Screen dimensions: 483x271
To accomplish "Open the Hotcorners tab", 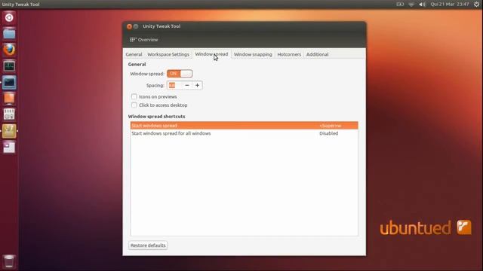I will (289, 54).
